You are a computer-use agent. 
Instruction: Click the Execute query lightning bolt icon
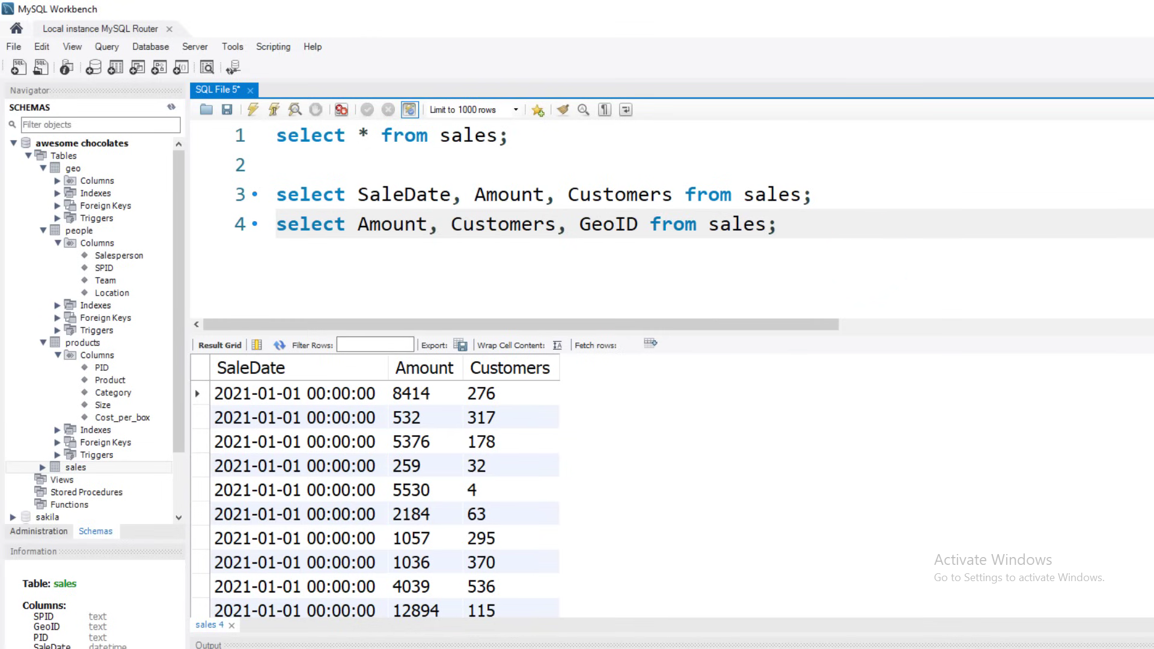[x=253, y=109]
